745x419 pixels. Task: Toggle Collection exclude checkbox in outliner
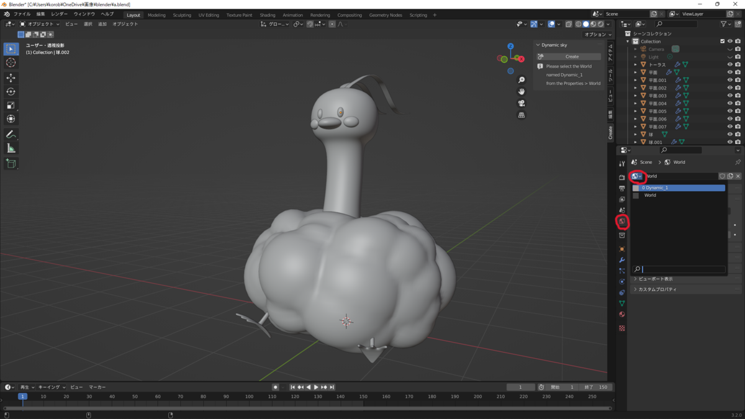click(722, 42)
